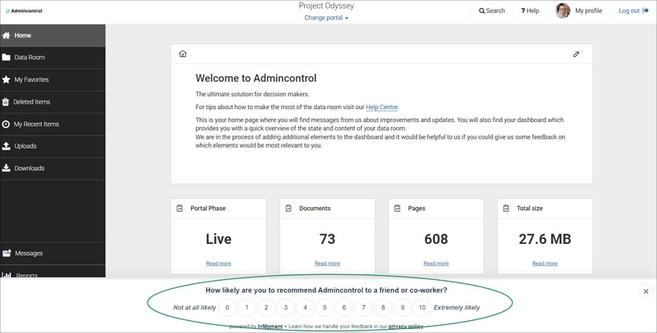Open the Messages sidebar item

click(x=53, y=254)
